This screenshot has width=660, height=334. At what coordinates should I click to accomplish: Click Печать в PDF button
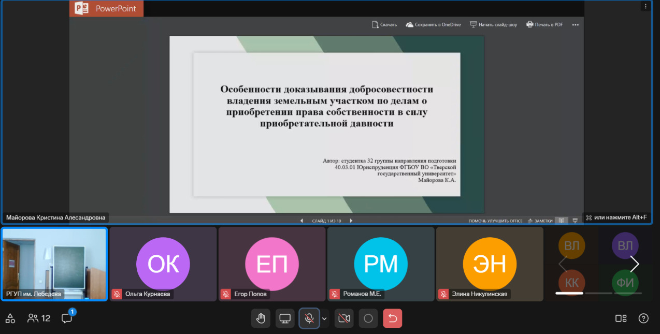(544, 24)
